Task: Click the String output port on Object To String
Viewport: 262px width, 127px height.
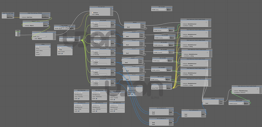Action: (48, 25)
